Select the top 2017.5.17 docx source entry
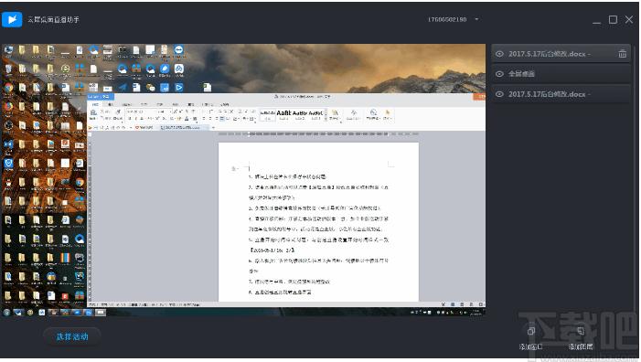The image size is (641, 362). click(x=561, y=54)
